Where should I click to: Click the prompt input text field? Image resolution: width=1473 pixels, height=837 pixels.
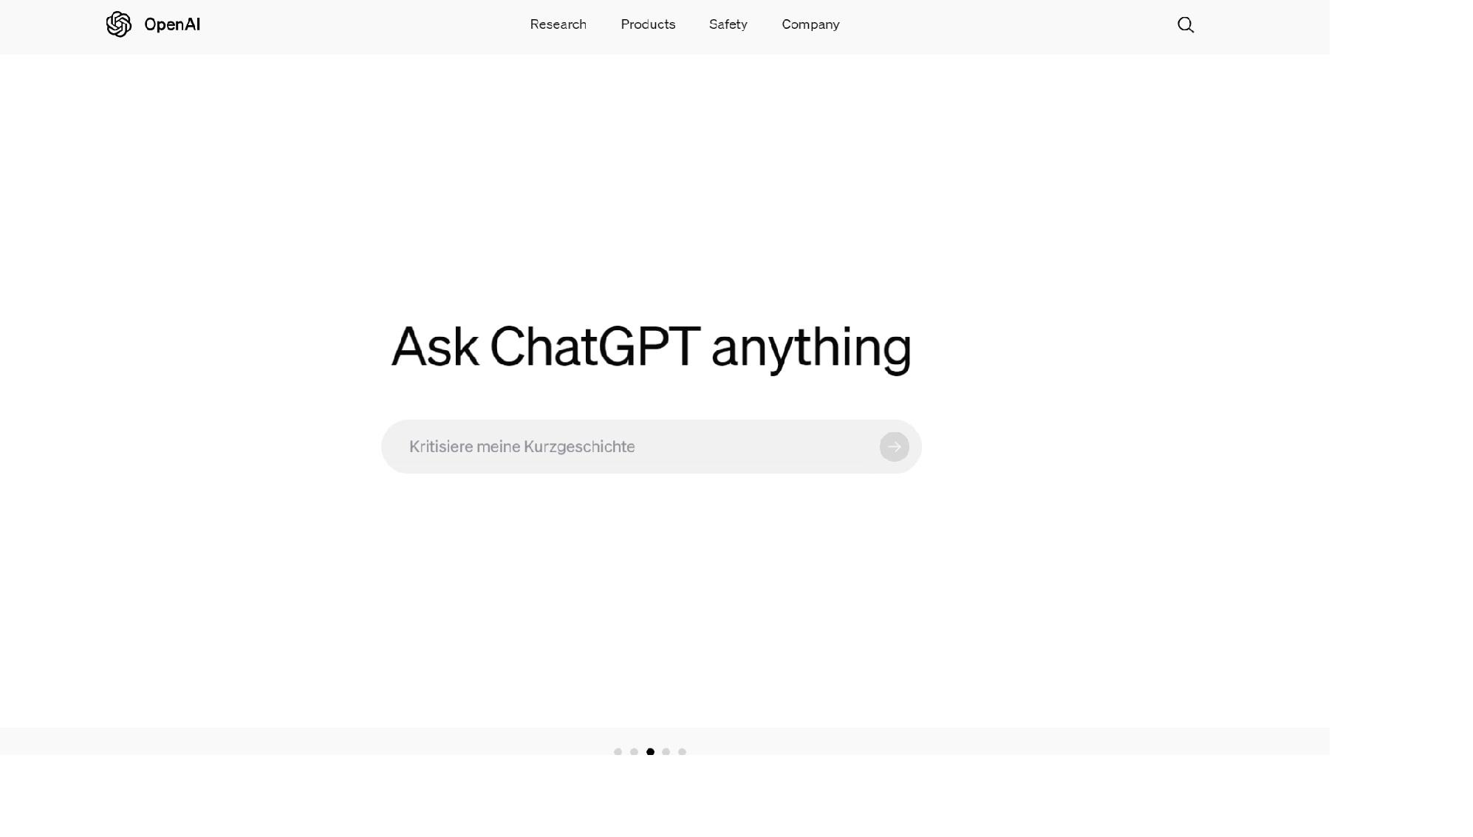coord(651,445)
